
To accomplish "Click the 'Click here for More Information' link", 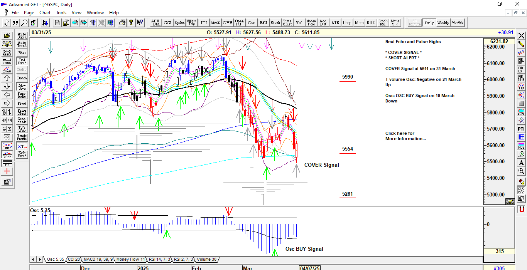I will (x=405, y=136).
